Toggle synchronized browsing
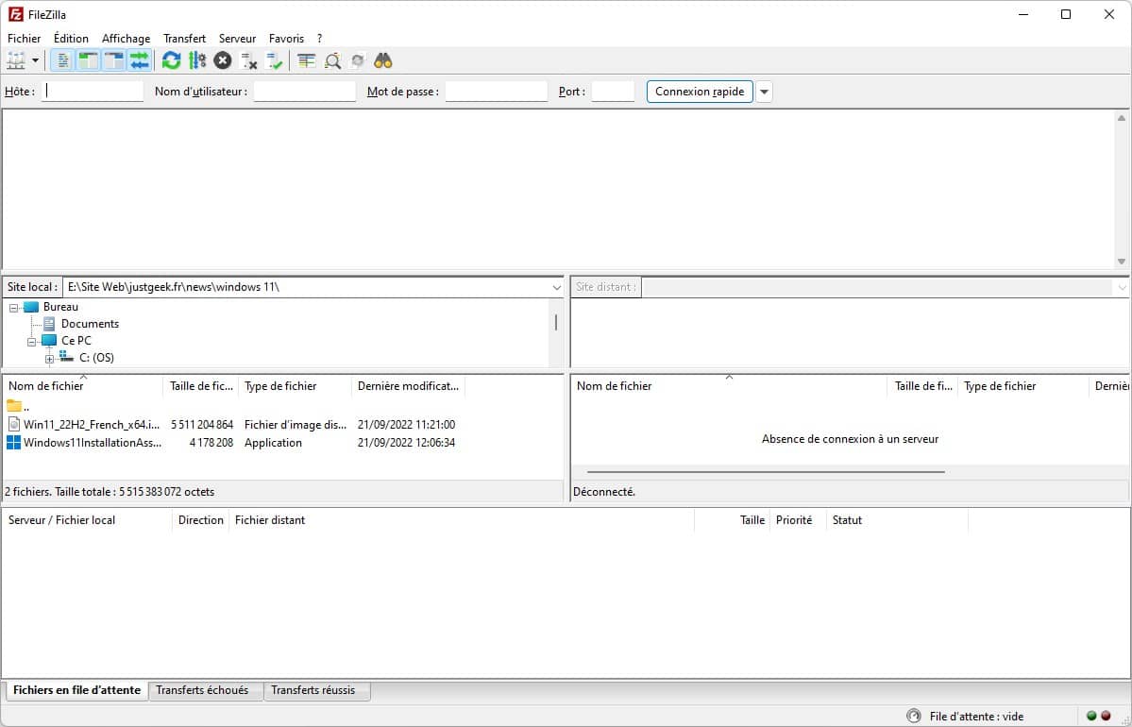This screenshot has height=727, width=1132. [x=358, y=60]
